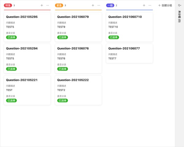Screen dimensions: 184x147
Task: Select the orange 紧急 group tag
Action: 59,5
